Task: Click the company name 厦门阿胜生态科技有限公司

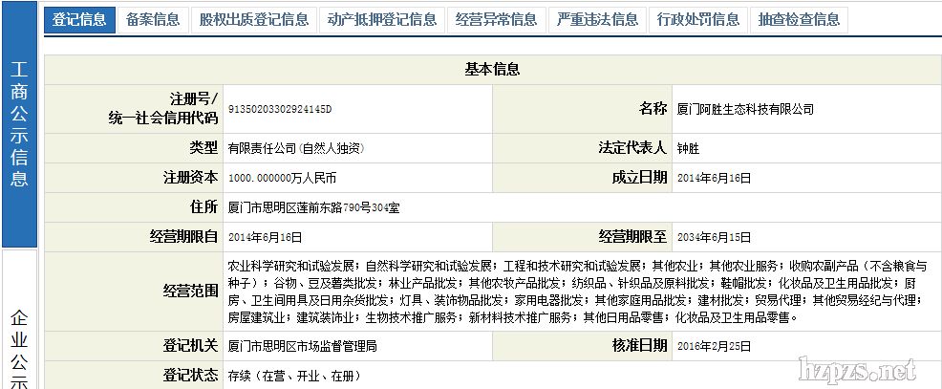Action: tap(745, 109)
